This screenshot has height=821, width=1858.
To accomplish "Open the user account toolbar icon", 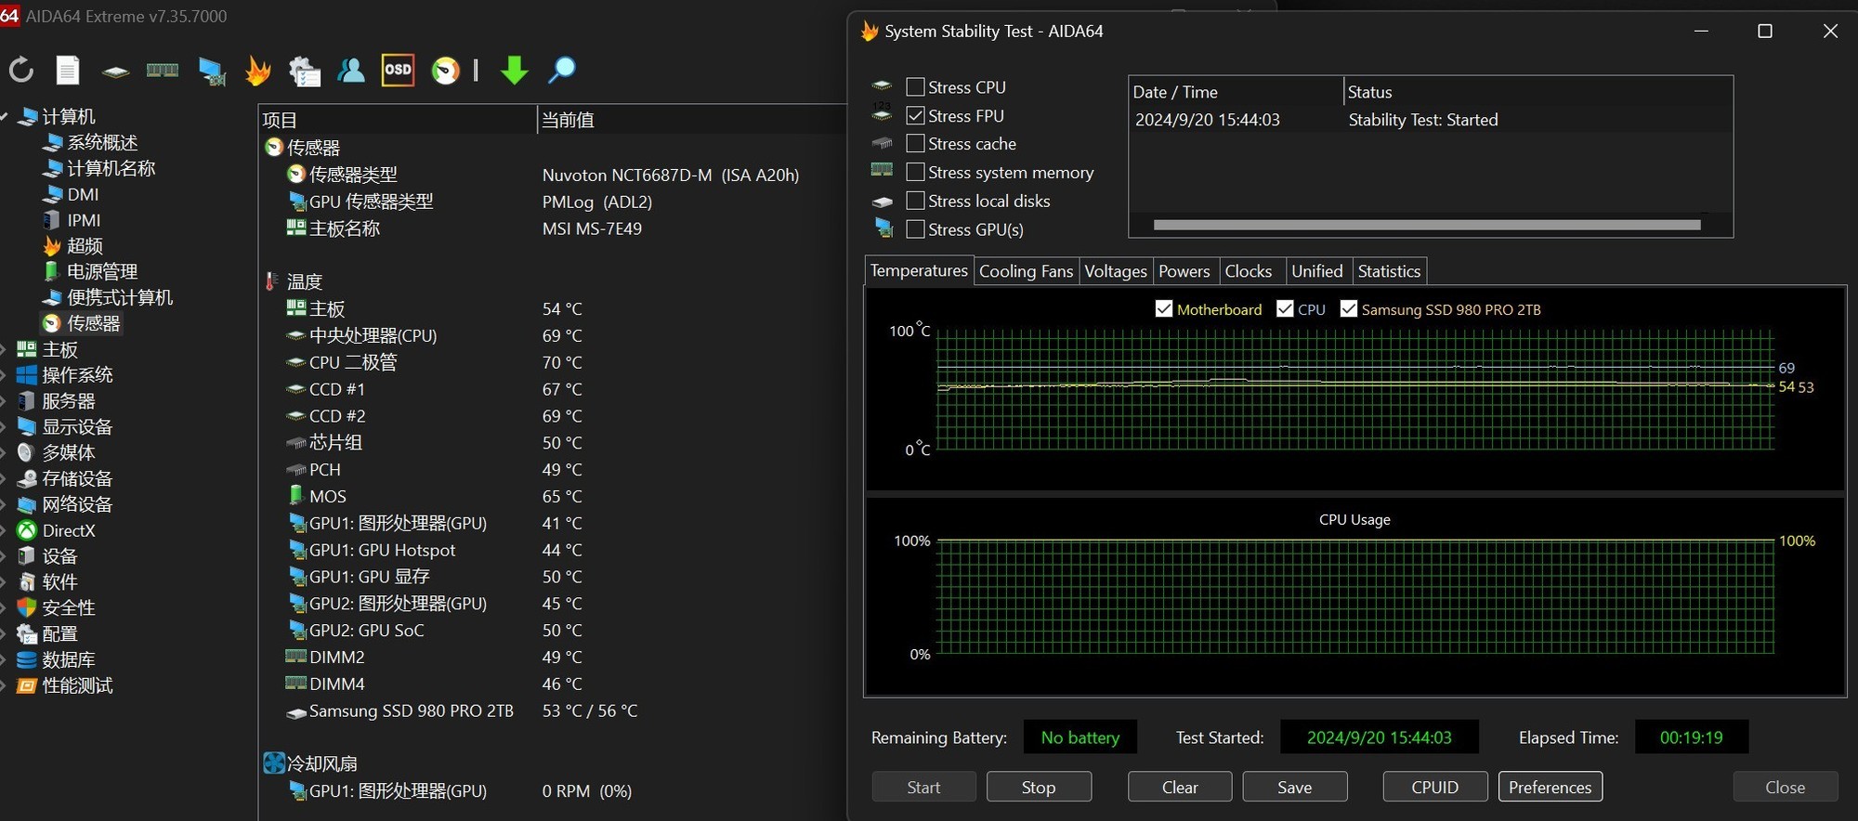I will [351, 70].
